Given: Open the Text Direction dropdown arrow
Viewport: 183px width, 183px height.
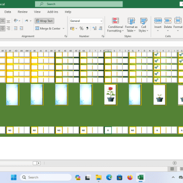Looking at the screenshot, I should (30, 21).
